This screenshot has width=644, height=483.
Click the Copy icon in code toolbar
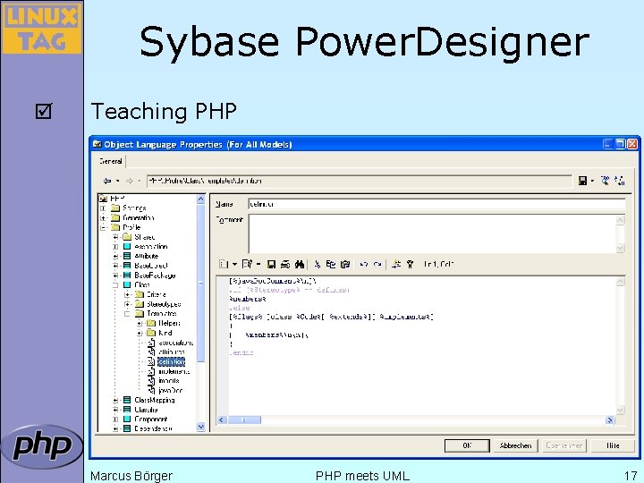point(331,264)
